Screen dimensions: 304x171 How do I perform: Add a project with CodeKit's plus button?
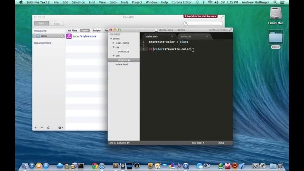pyautogui.click(x=36, y=128)
